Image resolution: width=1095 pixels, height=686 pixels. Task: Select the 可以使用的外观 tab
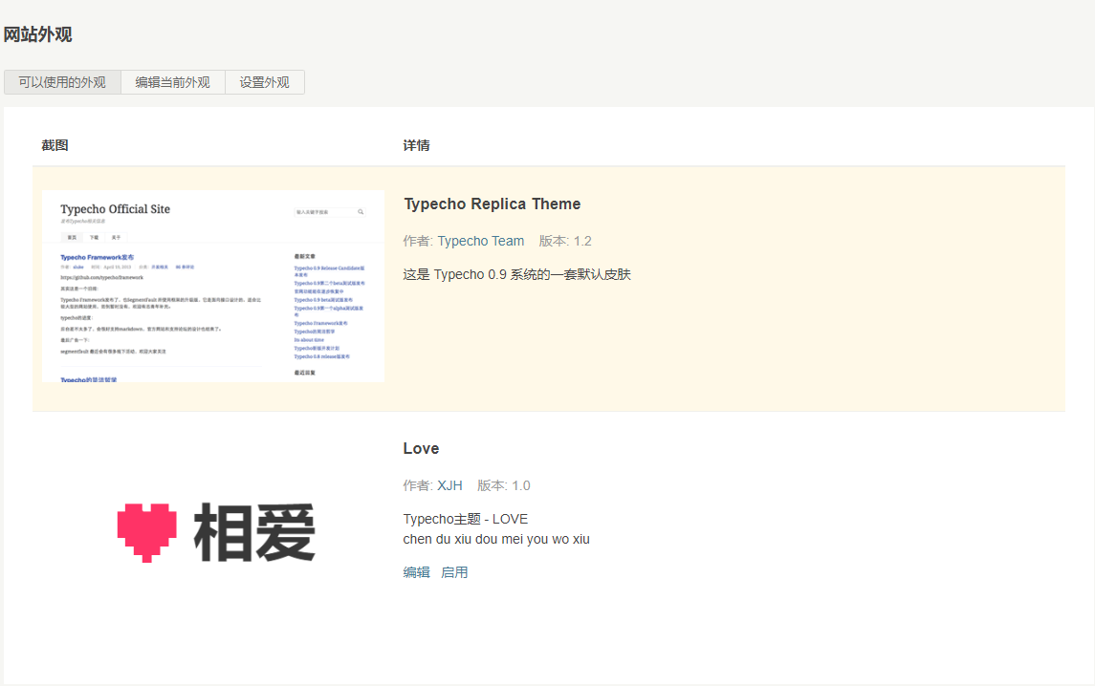pyautogui.click(x=61, y=82)
